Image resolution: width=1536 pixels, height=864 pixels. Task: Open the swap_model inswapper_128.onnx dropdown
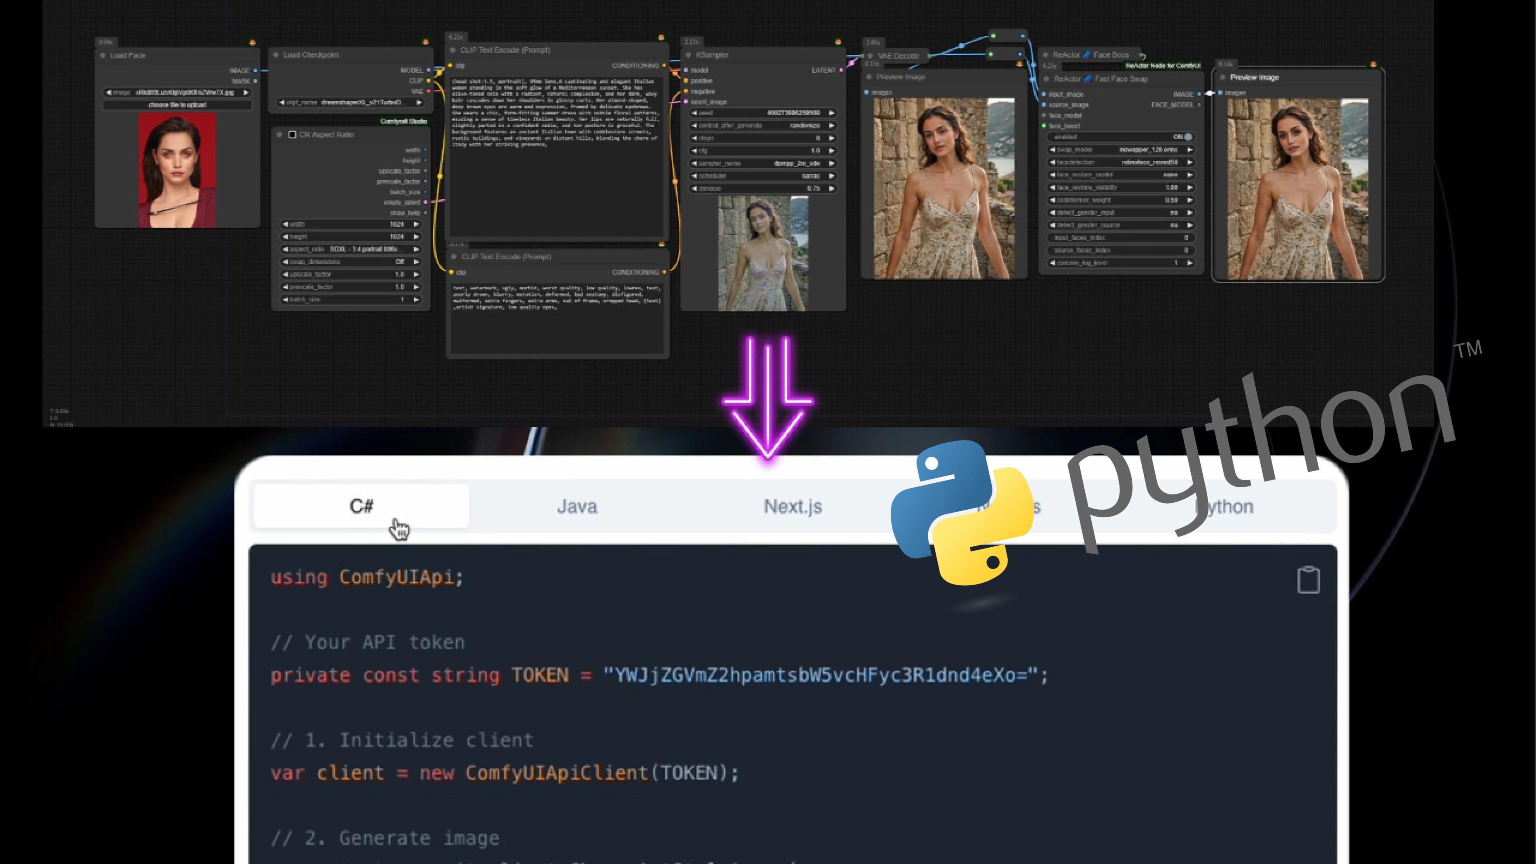pos(1121,150)
